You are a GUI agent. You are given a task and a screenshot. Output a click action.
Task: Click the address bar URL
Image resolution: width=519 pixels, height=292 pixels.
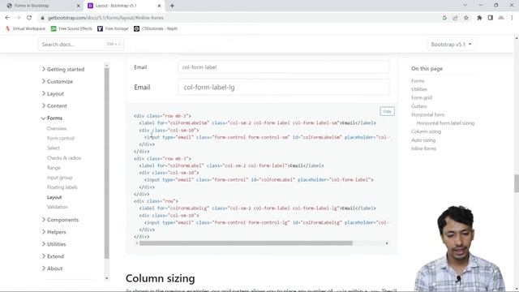click(x=105, y=18)
